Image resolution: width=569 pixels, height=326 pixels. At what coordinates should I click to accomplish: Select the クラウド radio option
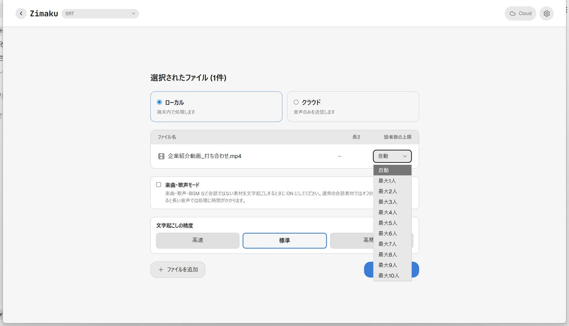[x=296, y=102]
